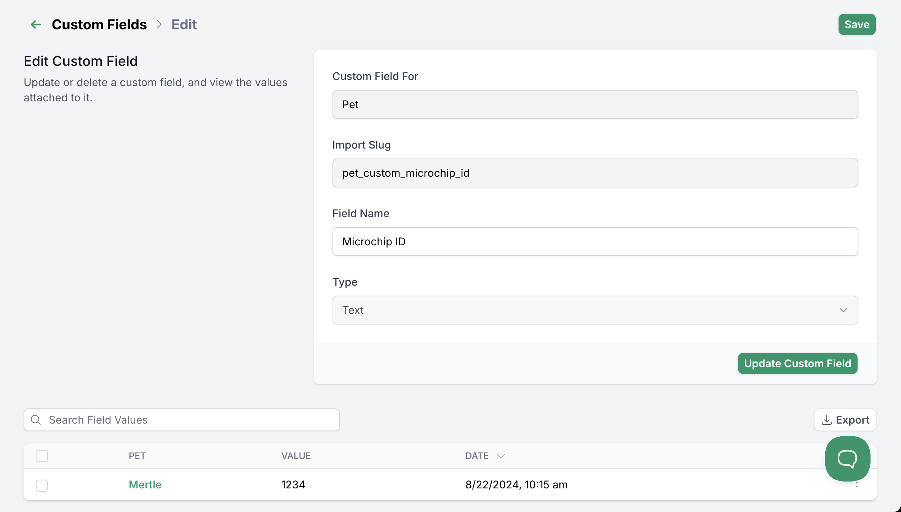Click Update Custom Field button
Image resolution: width=901 pixels, height=512 pixels.
click(797, 363)
